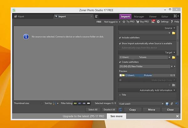Switch to the Viewer module tab
Image resolution: width=188 pixels, height=128 pixels.
[x=153, y=17]
